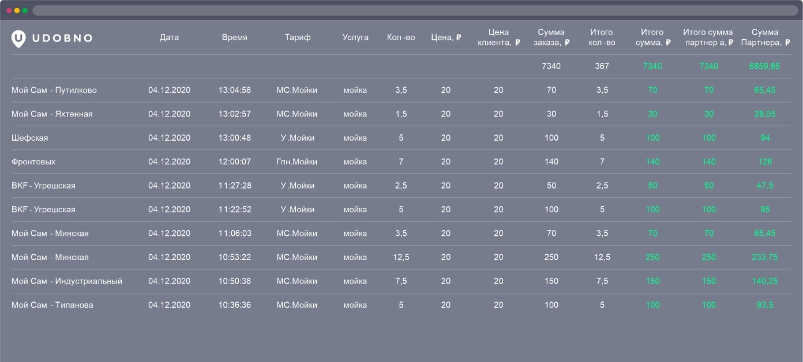This screenshot has height=362, width=803.
Task: Select the Тариф column header
Action: (297, 37)
